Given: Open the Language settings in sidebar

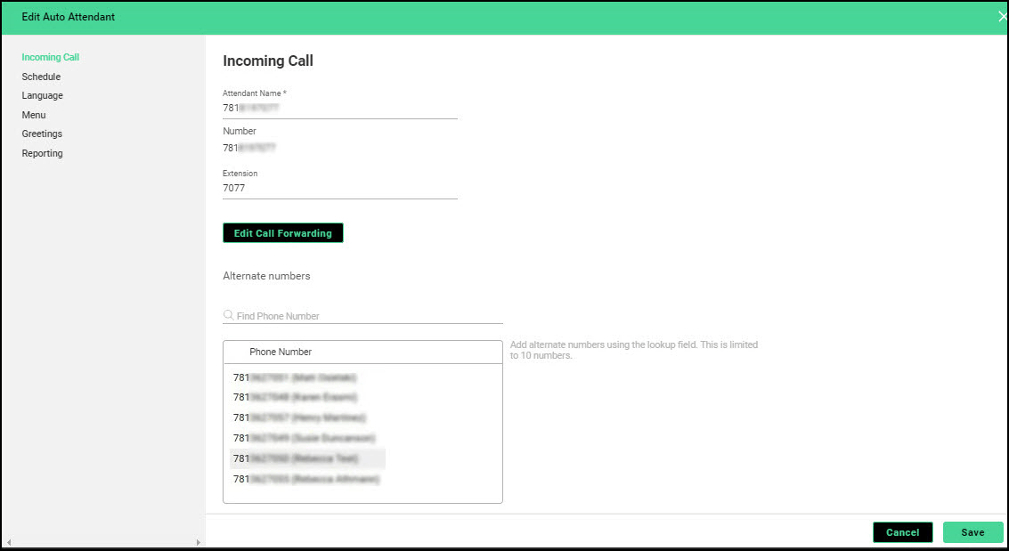Looking at the screenshot, I should 43,96.
